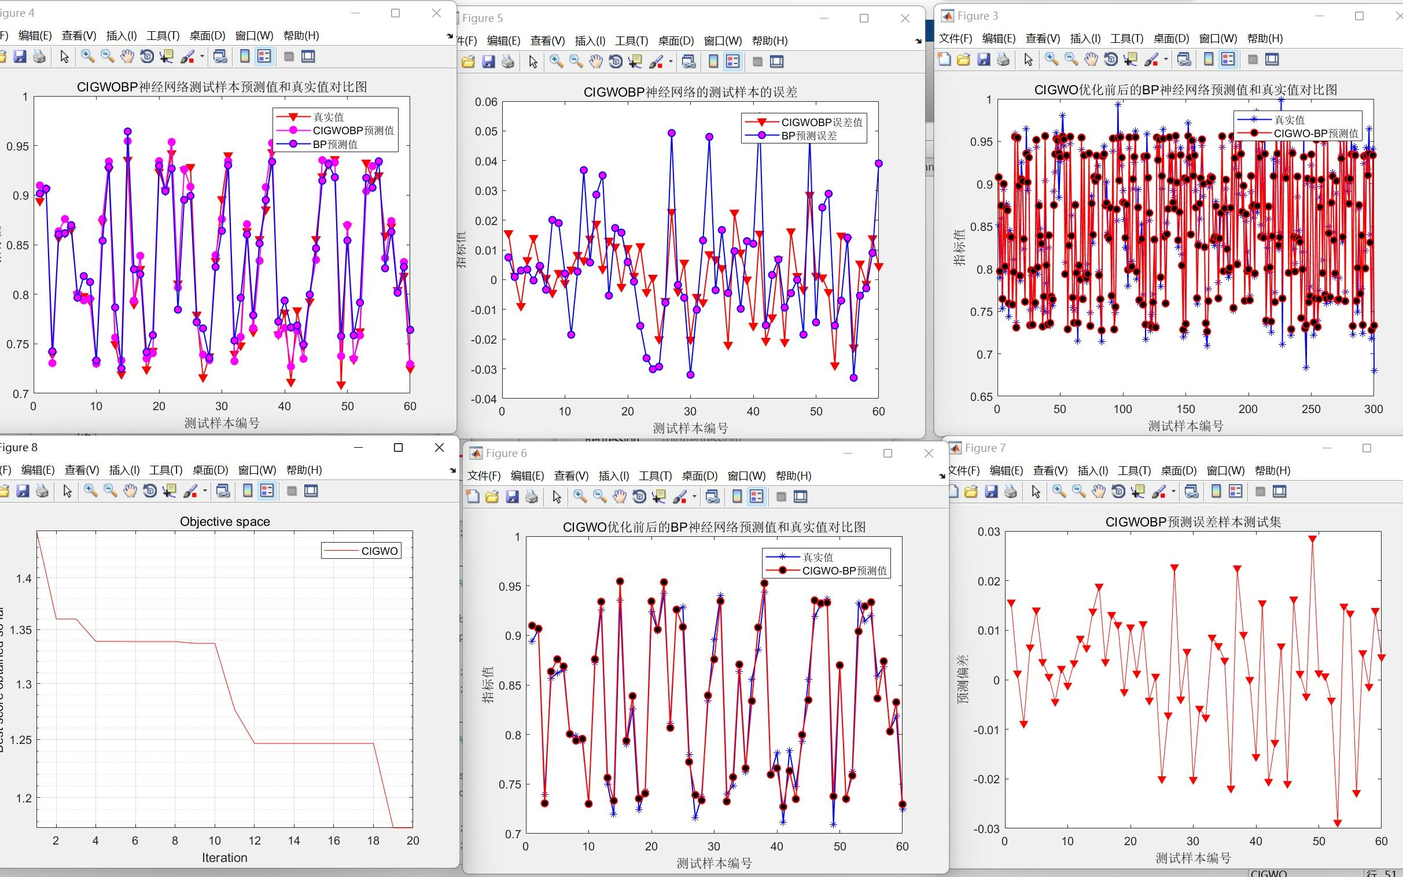Toggle Insert Legend in Figure 3 toolbar

tap(1228, 59)
